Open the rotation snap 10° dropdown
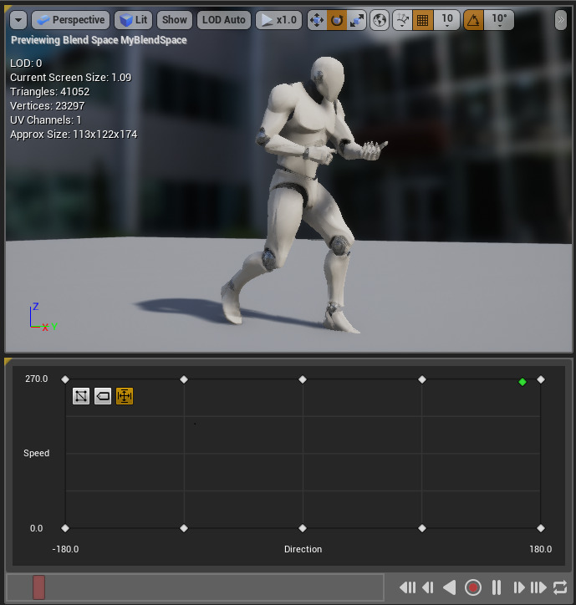Screen dimensions: 576x605 click(499, 20)
